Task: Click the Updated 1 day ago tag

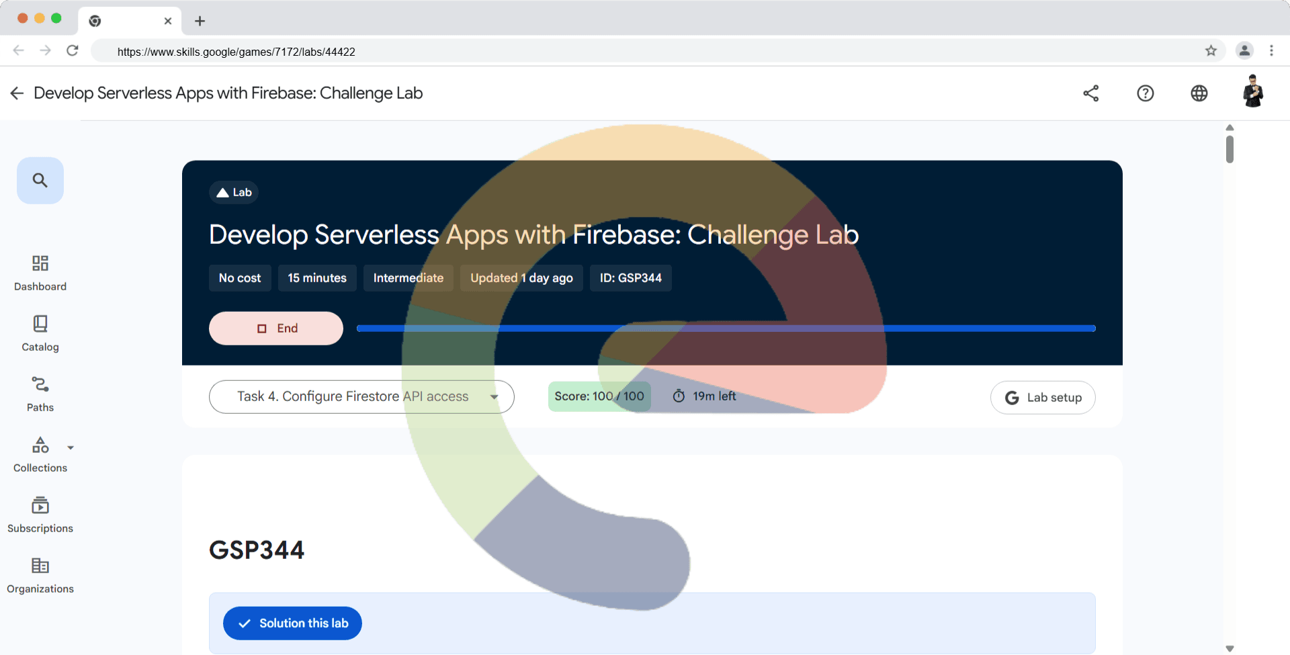Action: (x=521, y=278)
